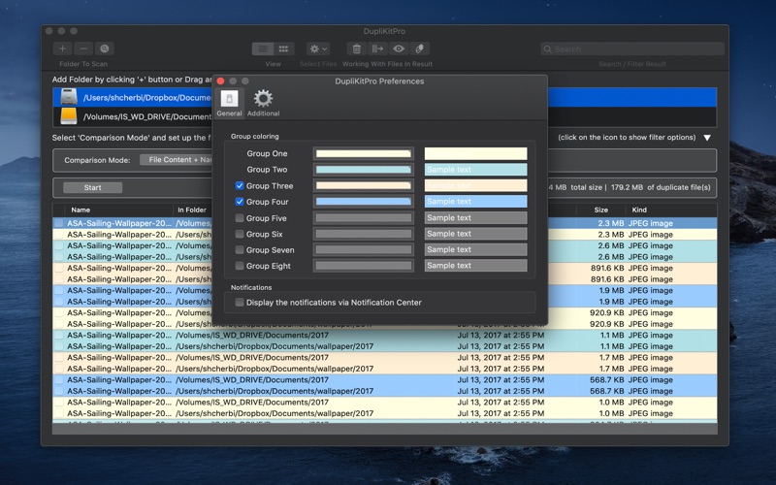Click the 1.7 MB size in Dropbox row
The image size is (776, 485).
pyautogui.click(x=611, y=369)
